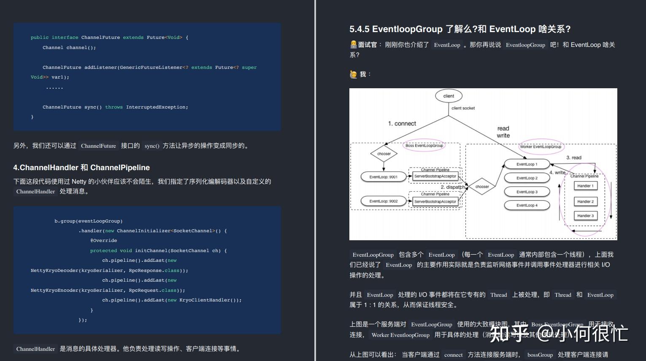
Task: Click the ServerBootstrapAcceptor box under first Channel Pipeline
Action: [435, 176]
